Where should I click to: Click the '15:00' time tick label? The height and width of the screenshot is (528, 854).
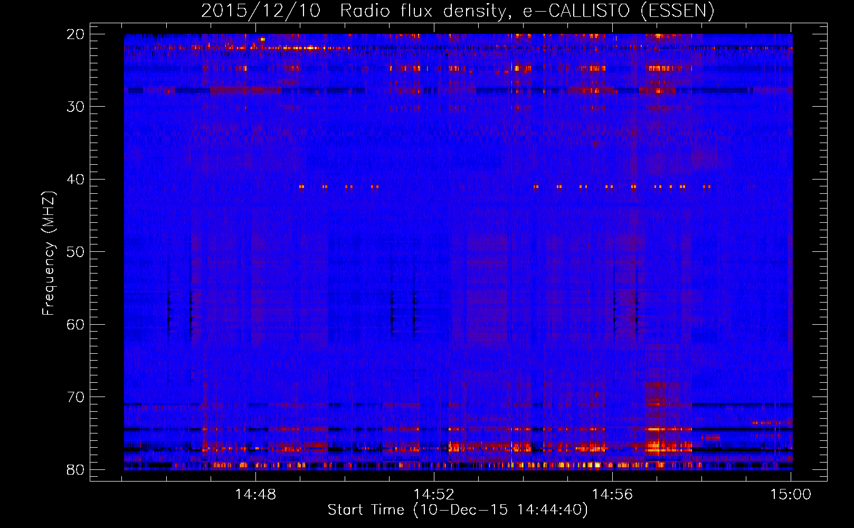[x=791, y=495]
